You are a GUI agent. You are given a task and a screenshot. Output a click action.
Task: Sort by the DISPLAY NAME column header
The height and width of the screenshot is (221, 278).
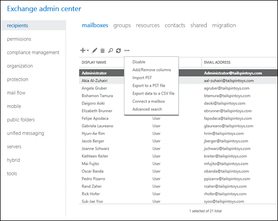[x=94, y=62]
